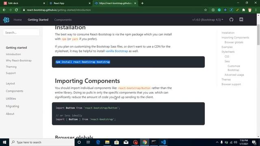Jump to Examples in table of contents
Image resolution: width=260 pixels, height=146 pixels.
point(227,47)
